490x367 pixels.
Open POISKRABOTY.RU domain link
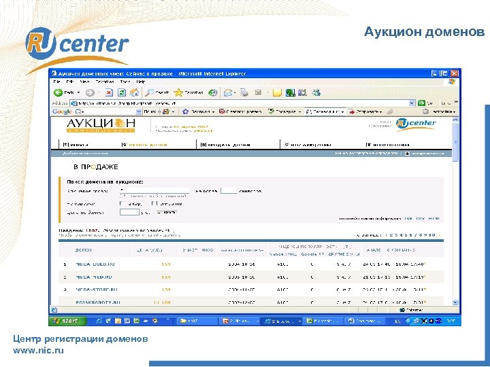coord(98,302)
